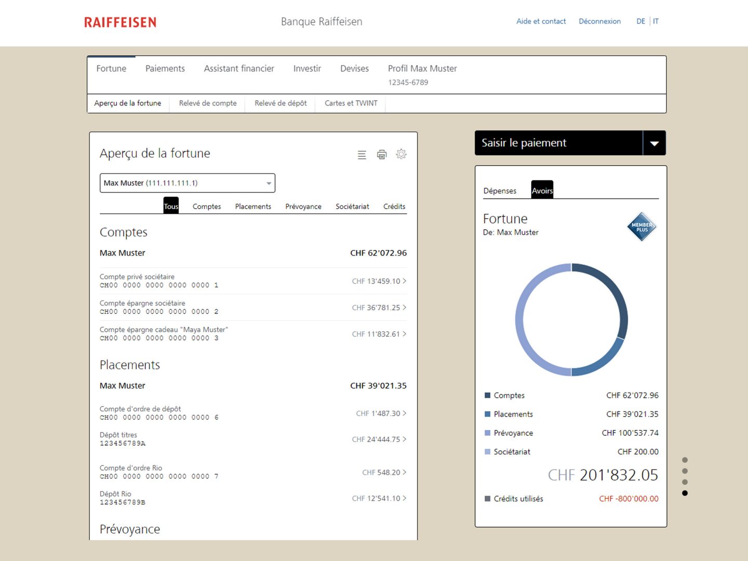This screenshot has height=561, width=748.
Task: Open the Assistant financier menu
Action: tap(239, 69)
